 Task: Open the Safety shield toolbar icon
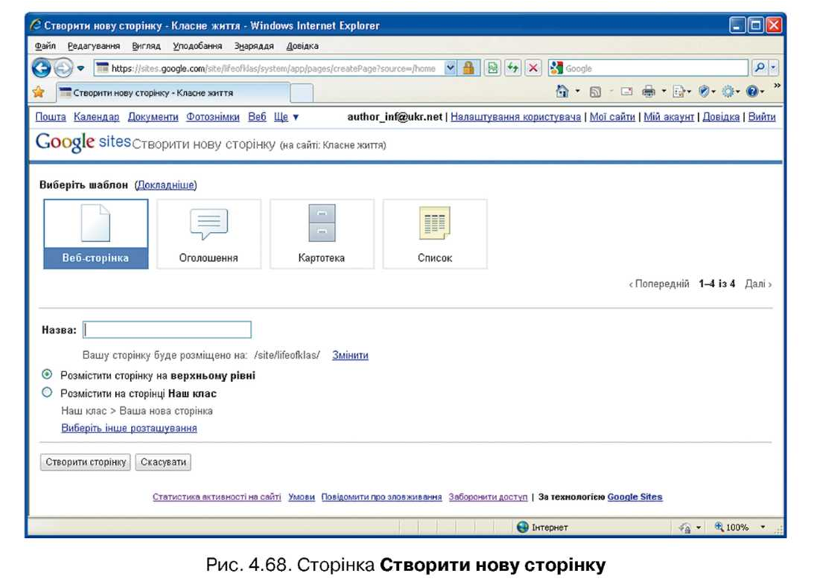[x=707, y=92]
